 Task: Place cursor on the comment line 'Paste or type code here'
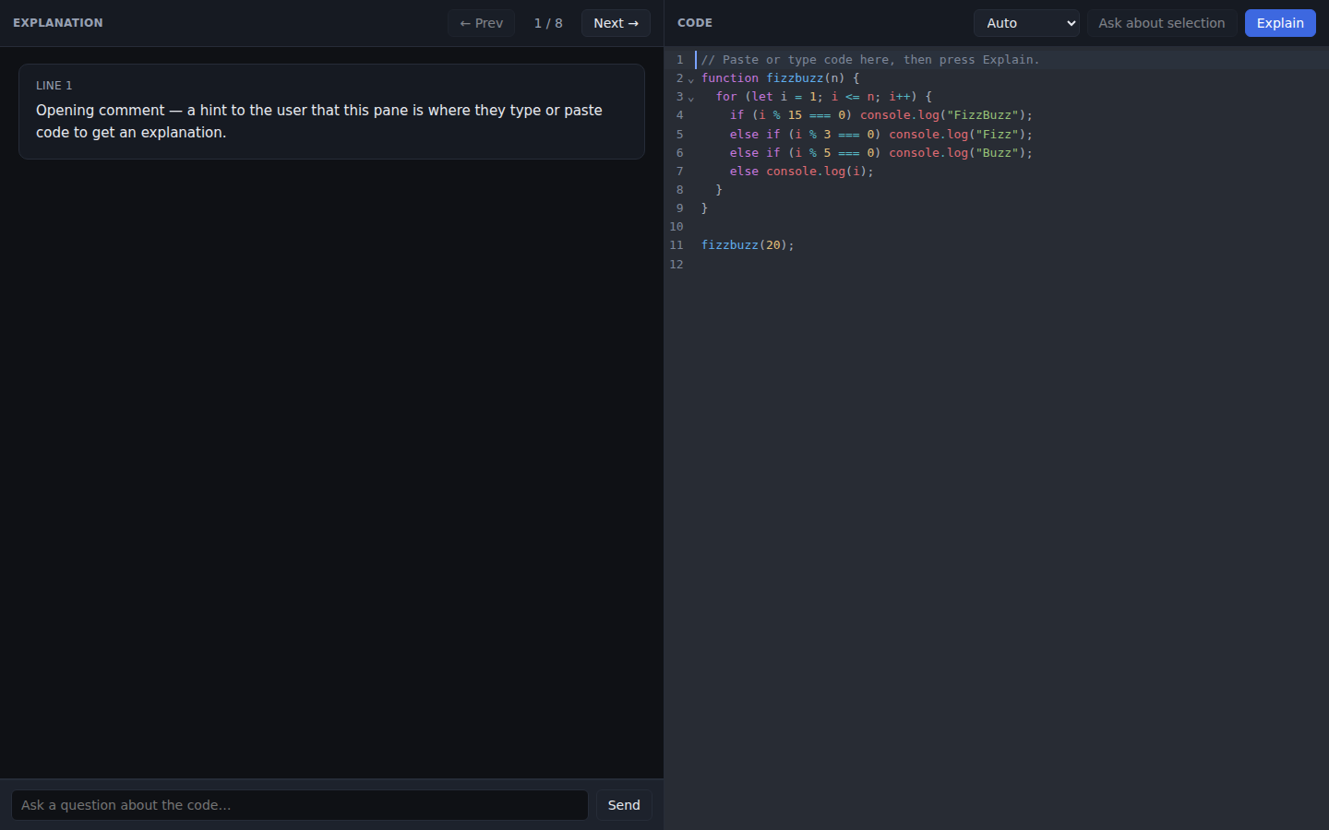coord(870,59)
